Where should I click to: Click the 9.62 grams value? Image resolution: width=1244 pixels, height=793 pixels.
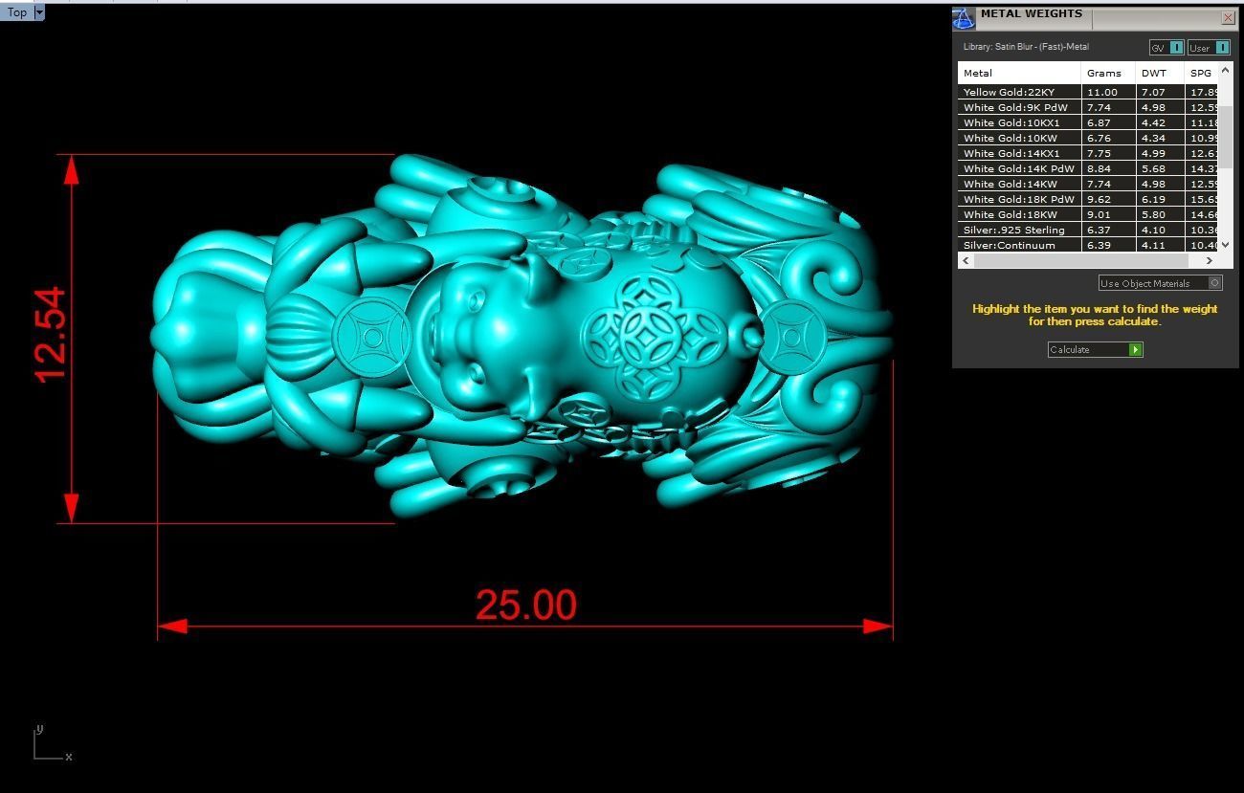point(1099,199)
